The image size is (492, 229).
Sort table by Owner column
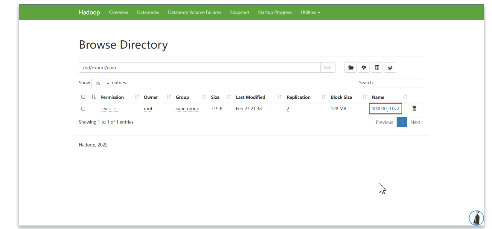pyautogui.click(x=151, y=97)
